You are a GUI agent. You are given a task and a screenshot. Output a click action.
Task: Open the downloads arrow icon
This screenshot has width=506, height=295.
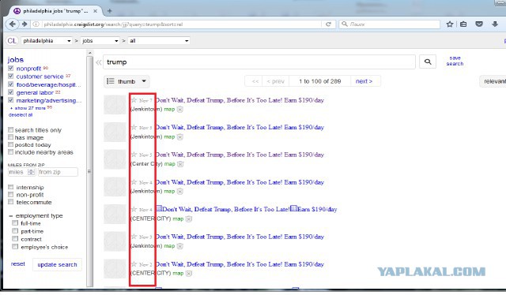pos(495,24)
